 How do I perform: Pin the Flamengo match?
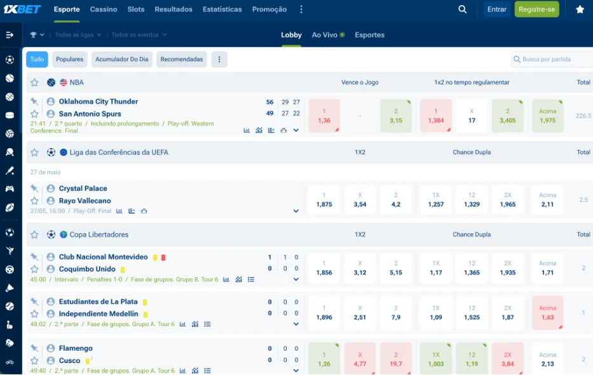pyautogui.click(x=34, y=348)
